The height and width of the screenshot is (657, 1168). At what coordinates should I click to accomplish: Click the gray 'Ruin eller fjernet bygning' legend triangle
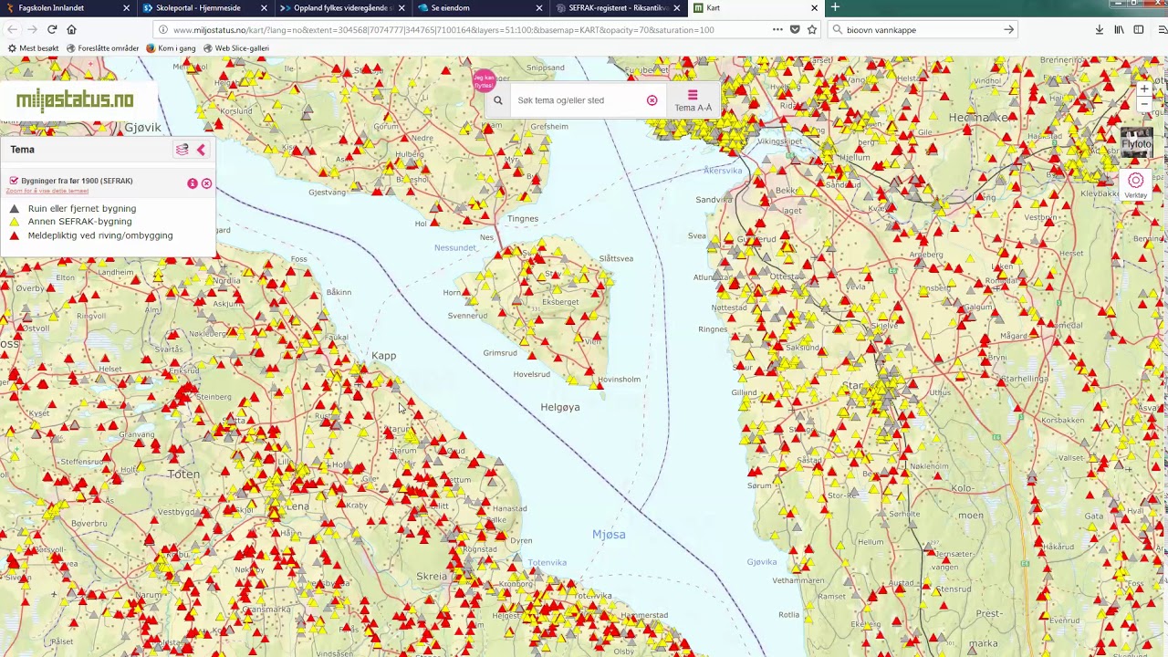tap(14, 209)
